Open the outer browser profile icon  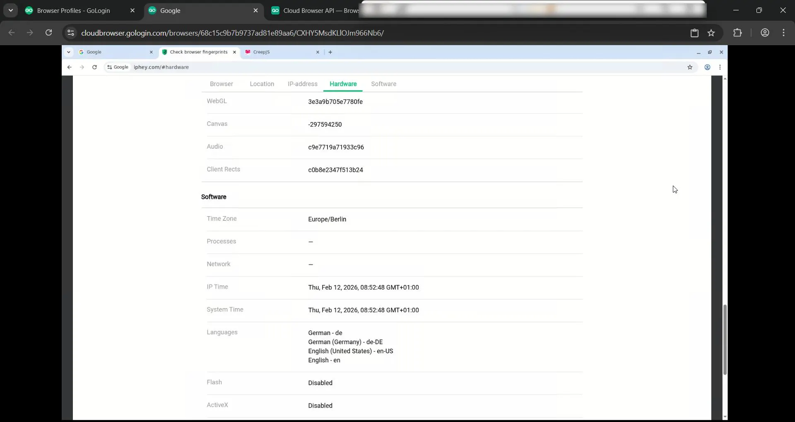click(765, 33)
